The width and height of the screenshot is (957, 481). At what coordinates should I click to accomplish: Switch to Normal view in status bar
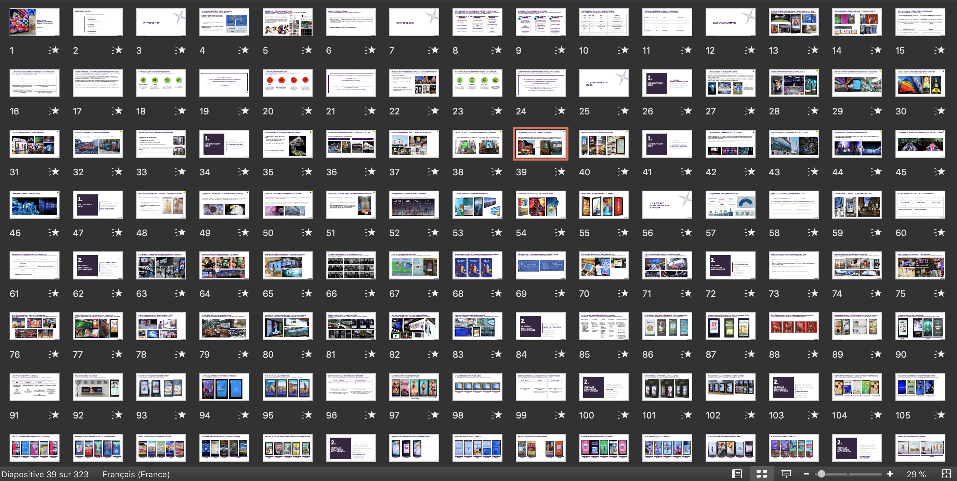coord(737,474)
